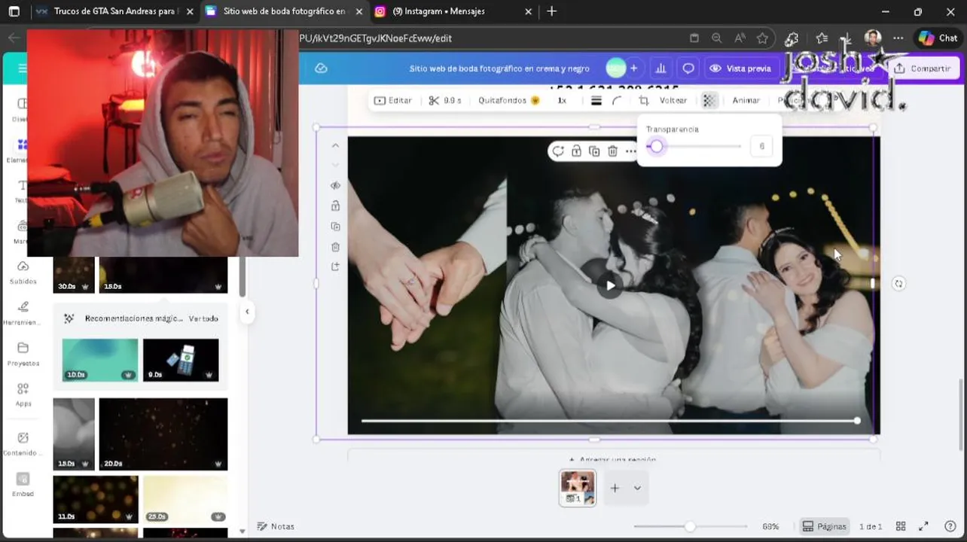Add a new page with plus button
Viewport: 967px width, 542px height.
615,488
